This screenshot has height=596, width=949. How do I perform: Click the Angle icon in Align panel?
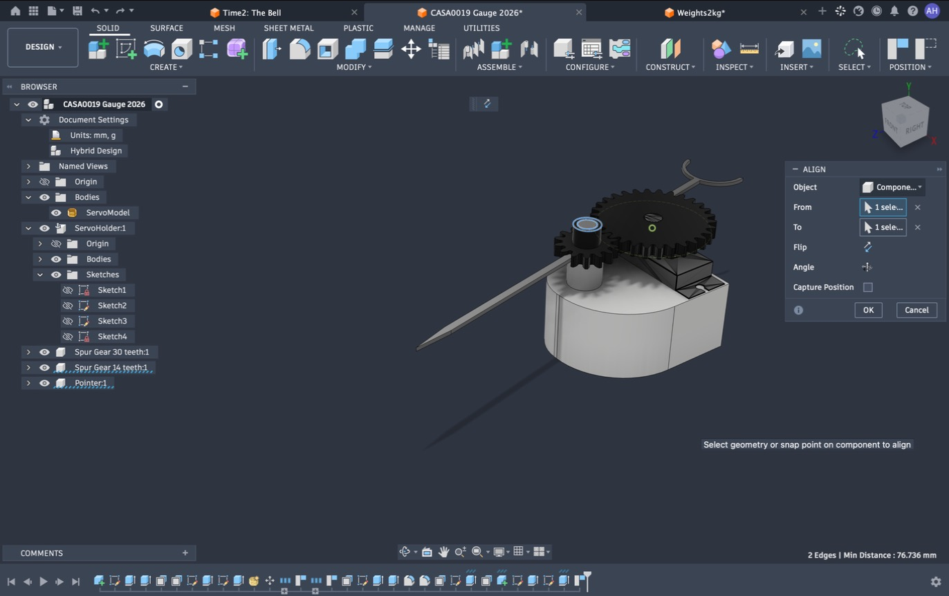pos(867,267)
